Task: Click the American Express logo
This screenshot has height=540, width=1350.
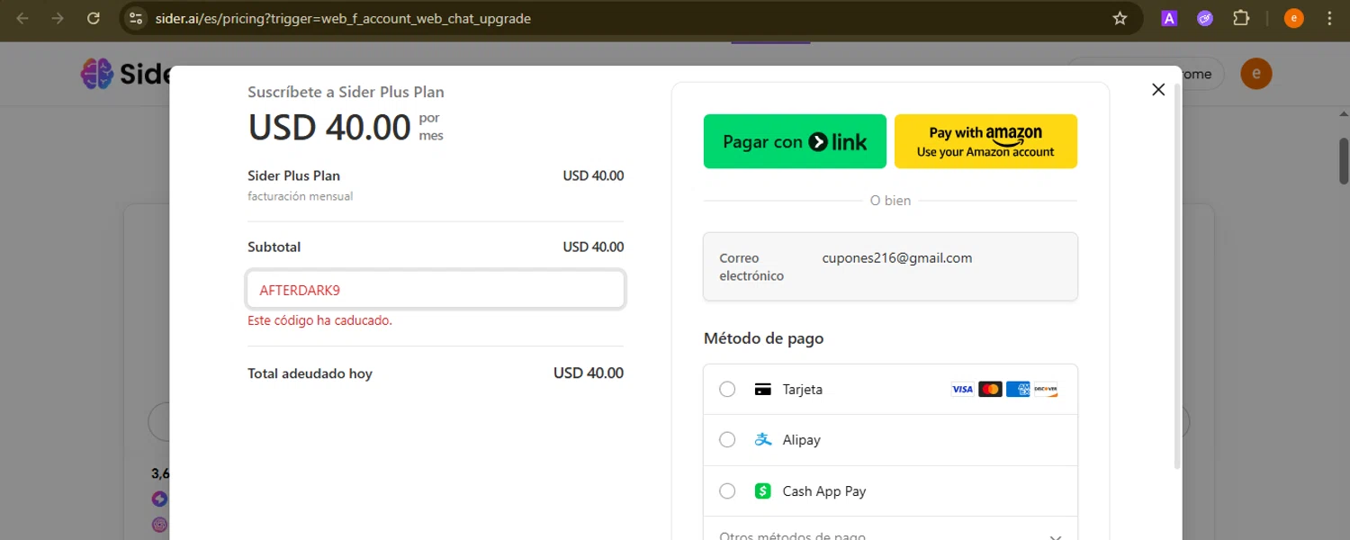Action: (x=1018, y=390)
